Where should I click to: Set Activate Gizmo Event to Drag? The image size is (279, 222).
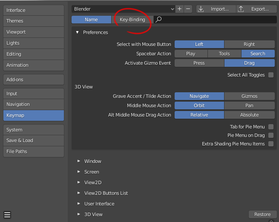250,63
